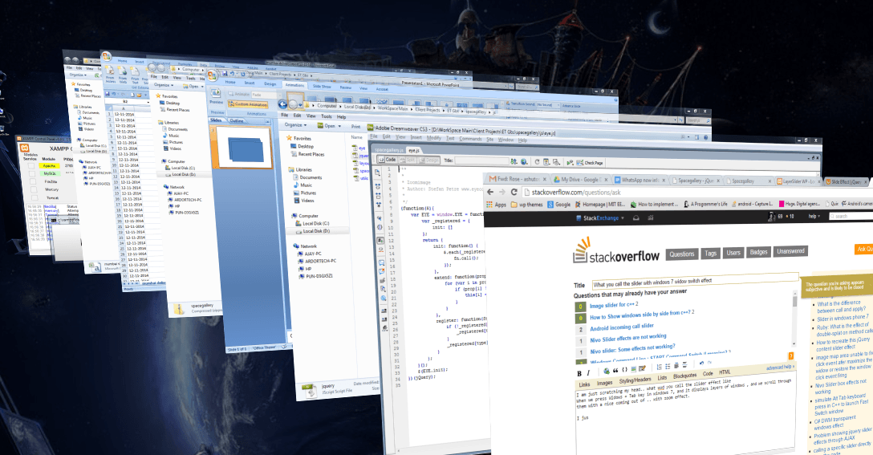
Task: Click the blockquote icon in the editor
Action: pyautogui.click(x=615, y=370)
